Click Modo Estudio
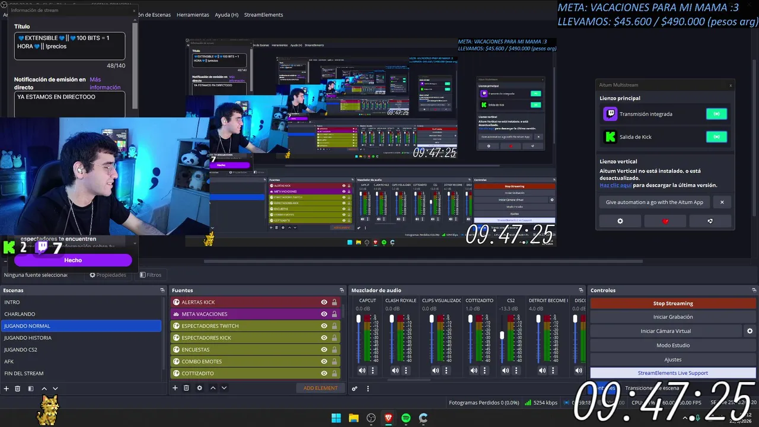 [673, 345]
